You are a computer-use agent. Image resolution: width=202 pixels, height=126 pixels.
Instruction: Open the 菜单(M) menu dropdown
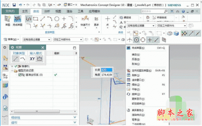click(11, 39)
